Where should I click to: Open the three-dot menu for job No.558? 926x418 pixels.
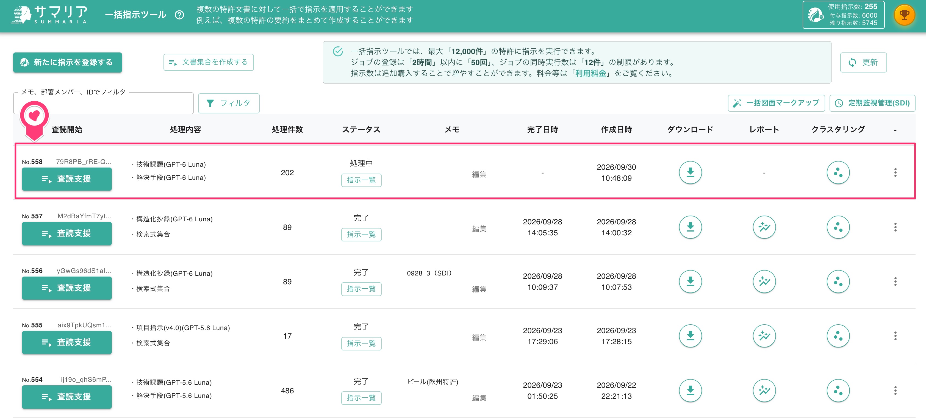pos(895,172)
